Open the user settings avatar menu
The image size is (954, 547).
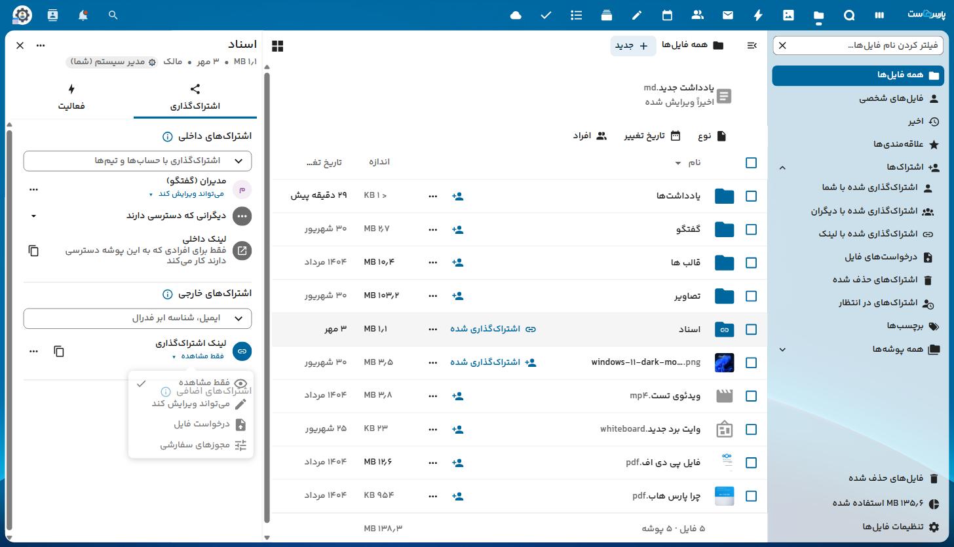[x=22, y=15]
